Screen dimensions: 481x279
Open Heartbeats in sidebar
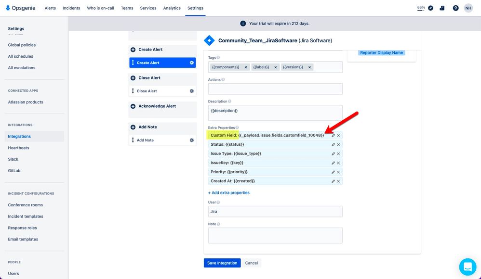18,148
